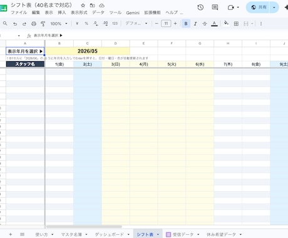Viewport: 288px width, 238px height.
Task: Open the データ menu
Action: pos(98,13)
